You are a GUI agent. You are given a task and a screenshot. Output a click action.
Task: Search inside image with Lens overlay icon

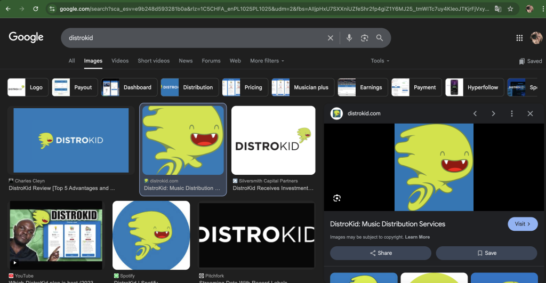(x=337, y=198)
